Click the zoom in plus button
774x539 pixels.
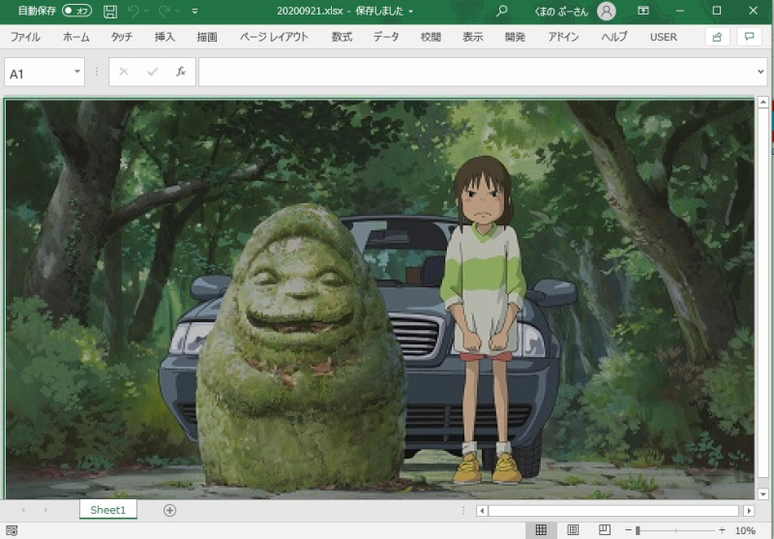722,530
